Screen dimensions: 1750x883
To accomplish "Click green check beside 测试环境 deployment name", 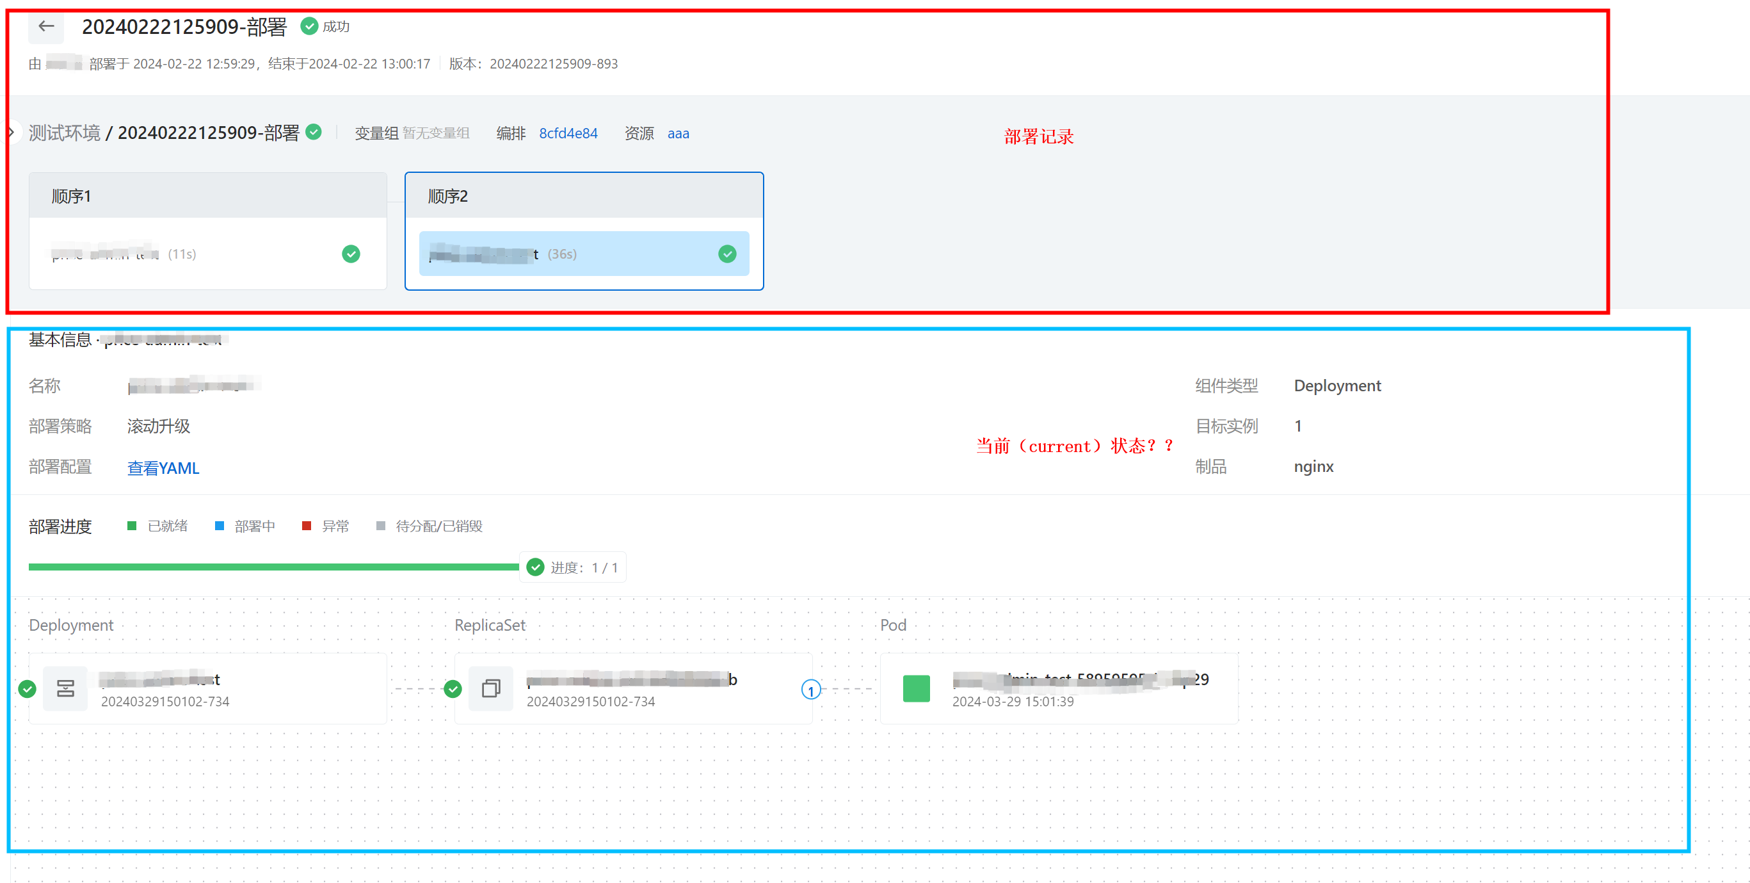I will click(313, 132).
